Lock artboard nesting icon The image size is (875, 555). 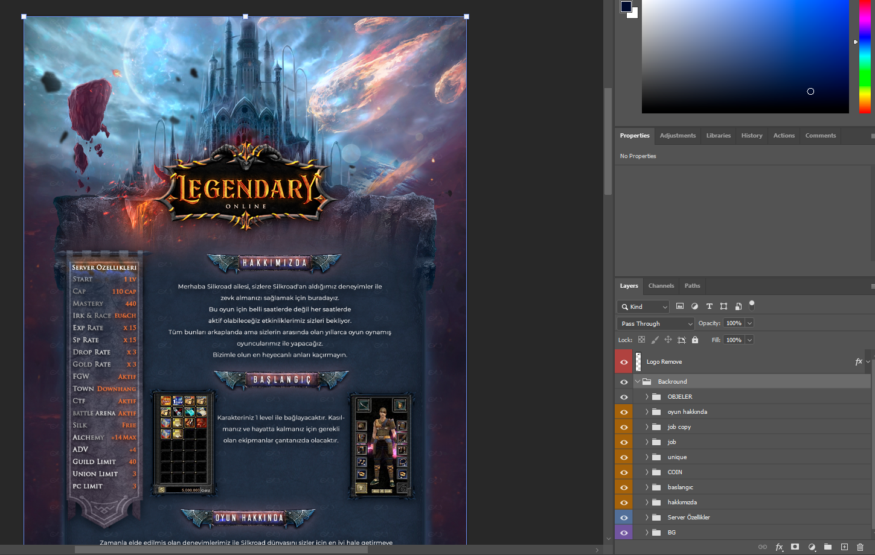click(682, 340)
